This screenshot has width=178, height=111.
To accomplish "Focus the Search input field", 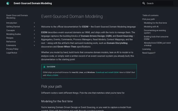I will (x=157, y=3).
